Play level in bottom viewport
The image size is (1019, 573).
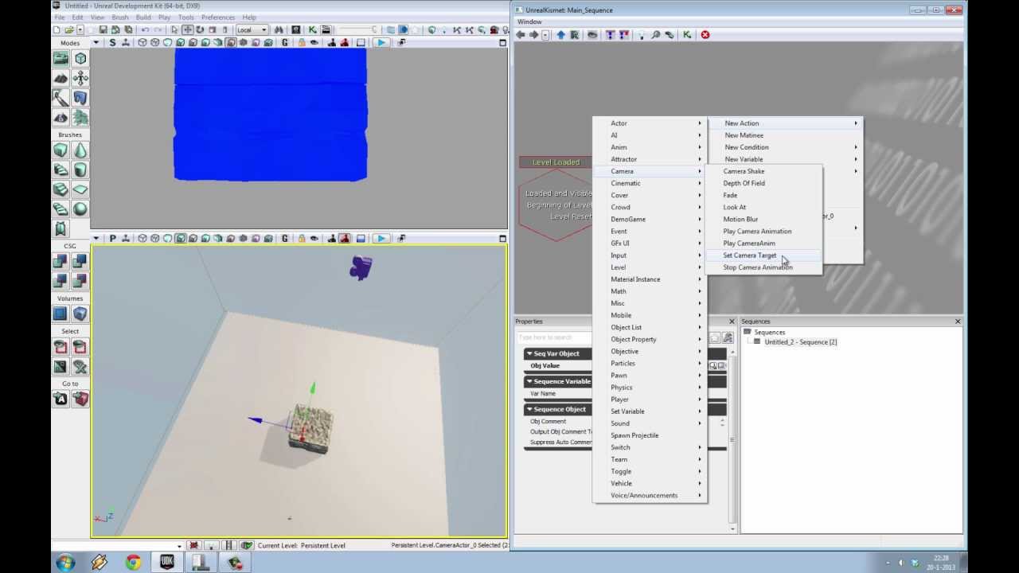pyautogui.click(x=381, y=238)
